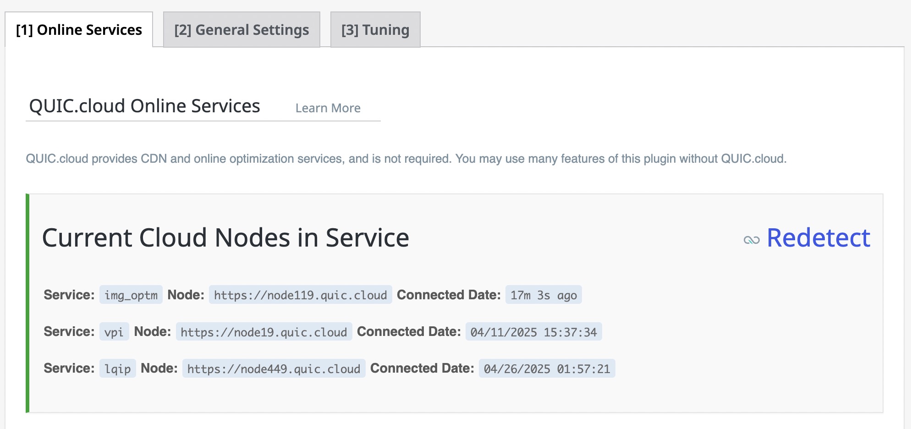Image resolution: width=911 pixels, height=429 pixels.
Task: Click connected date 04/11/2025 15:37:34
Action: [x=534, y=331]
